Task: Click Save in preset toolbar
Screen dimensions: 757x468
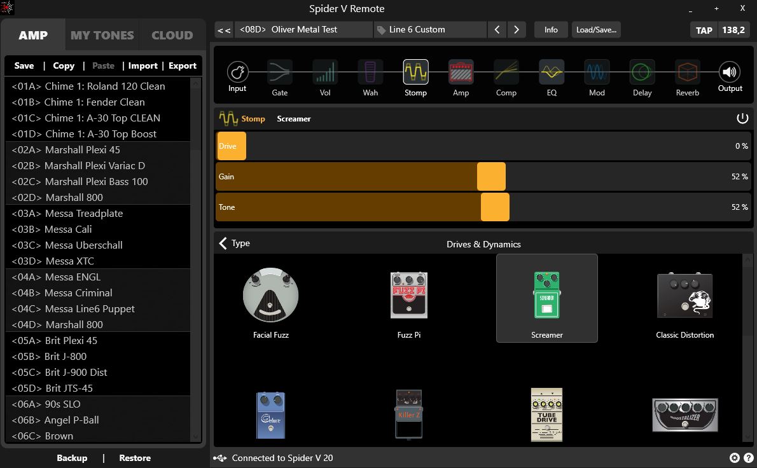Action: (24, 65)
